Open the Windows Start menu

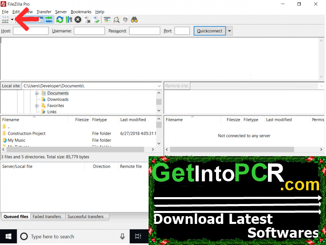click(x=8, y=236)
